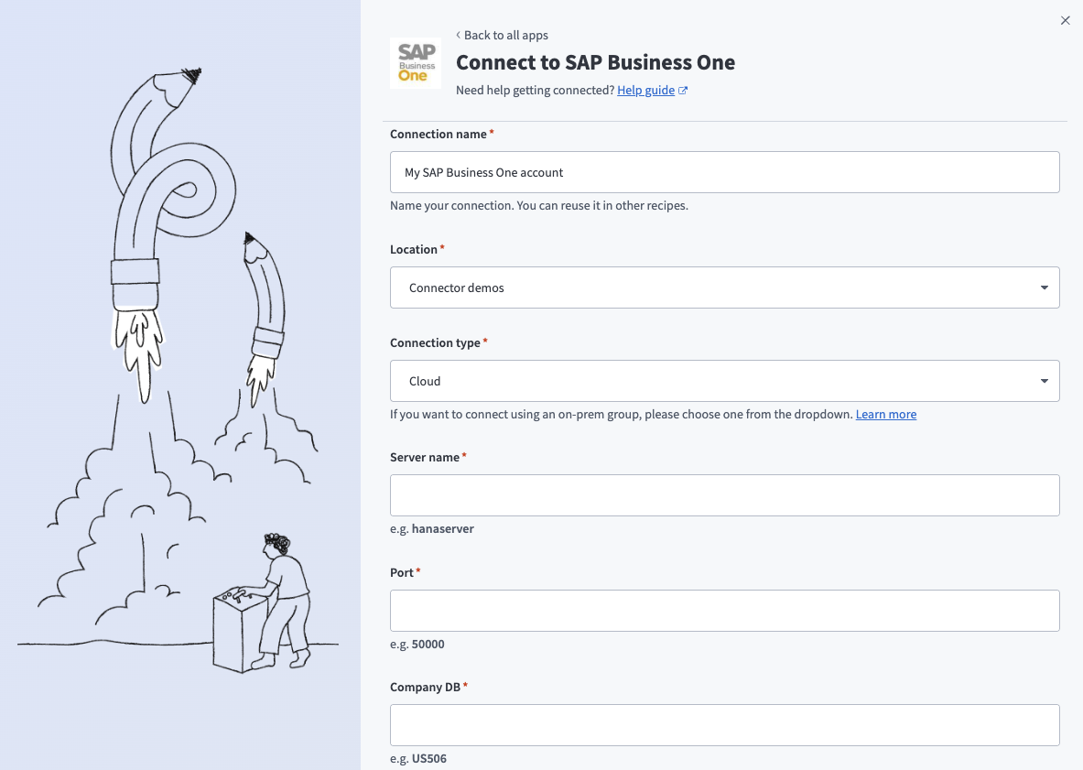The height and width of the screenshot is (770, 1083).
Task: Click the SAP Business One logo
Action: tap(415, 63)
